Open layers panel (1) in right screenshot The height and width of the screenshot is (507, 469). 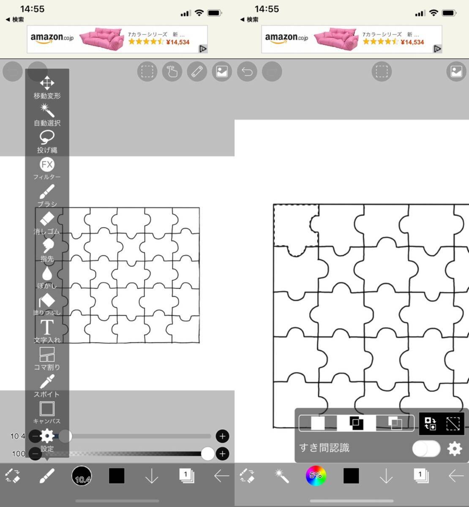point(421,476)
